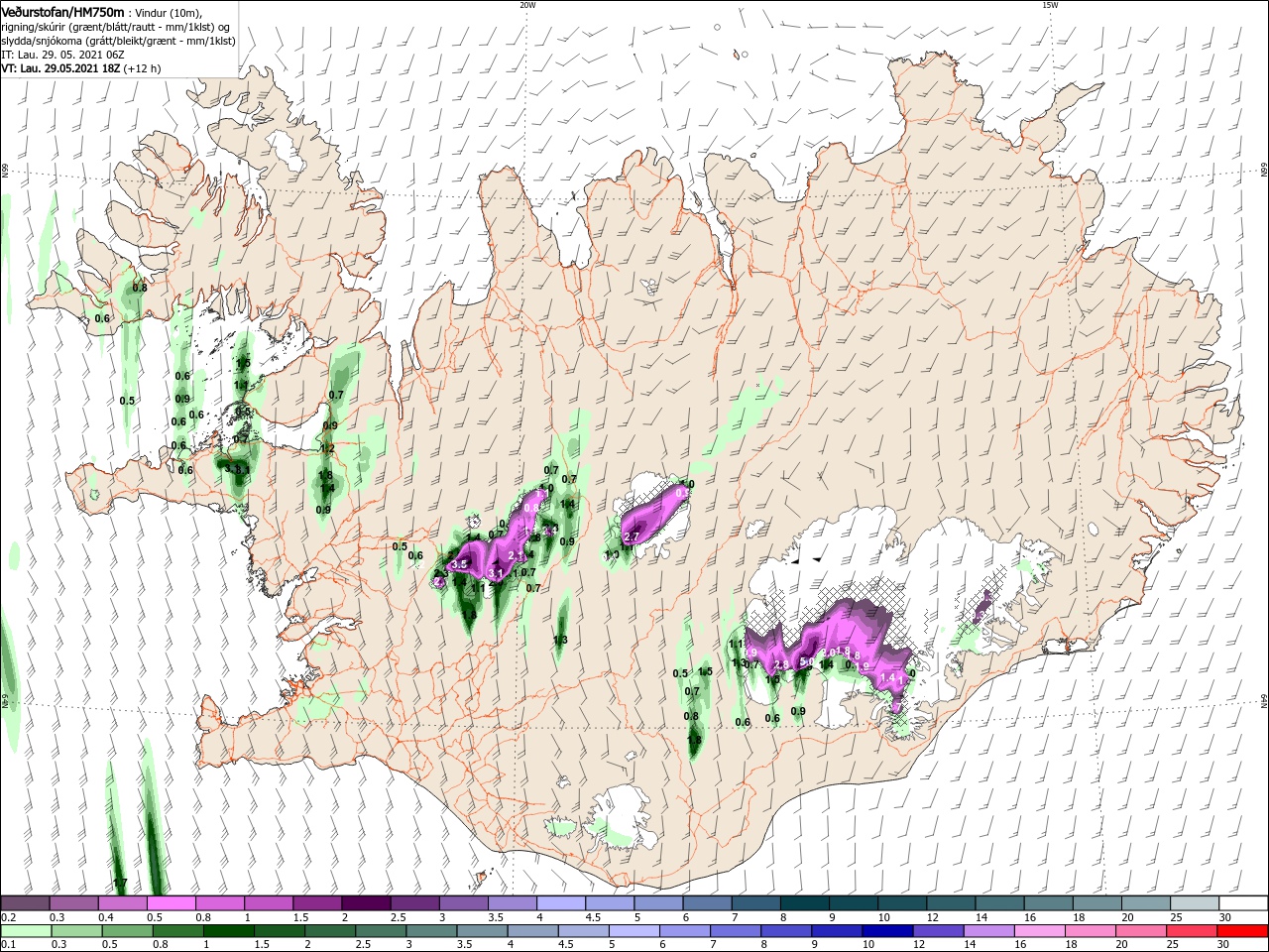Screen dimensions: 1269x952
Task: Pick lower legend bar swatch labeled 2
Action: click(330, 931)
